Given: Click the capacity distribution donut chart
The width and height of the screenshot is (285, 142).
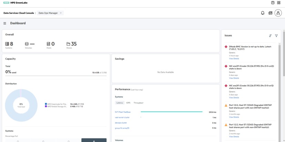Looking at the screenshot, I should 21,105.
